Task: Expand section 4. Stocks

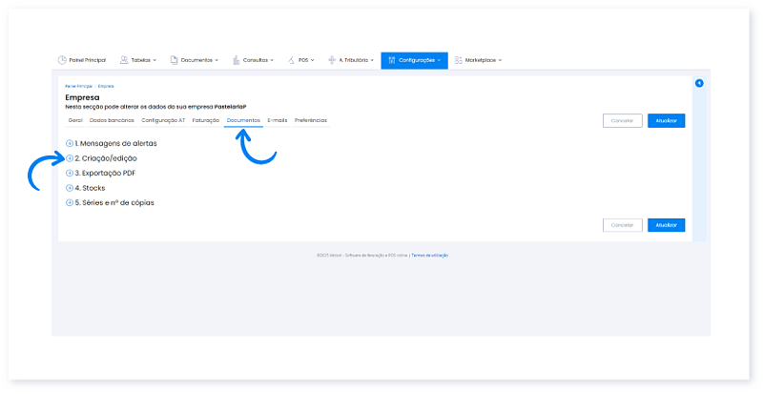Action: [x=70, y=188]
